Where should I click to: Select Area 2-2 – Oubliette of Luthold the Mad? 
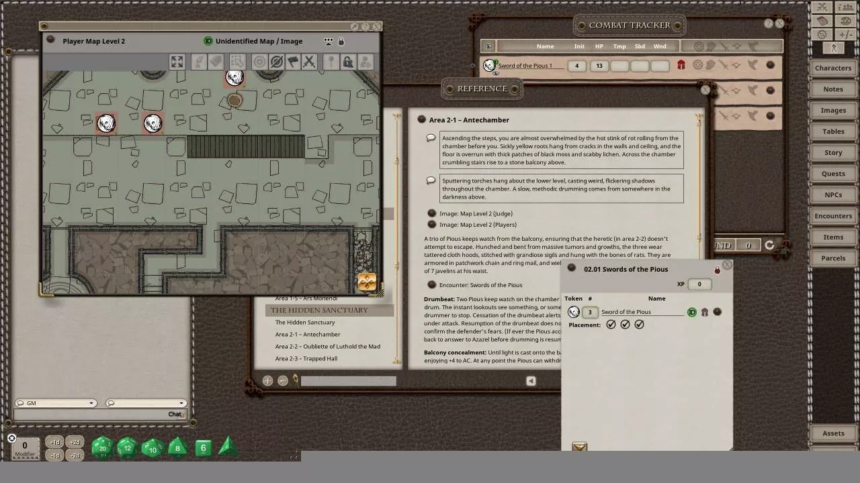[327, 346]
